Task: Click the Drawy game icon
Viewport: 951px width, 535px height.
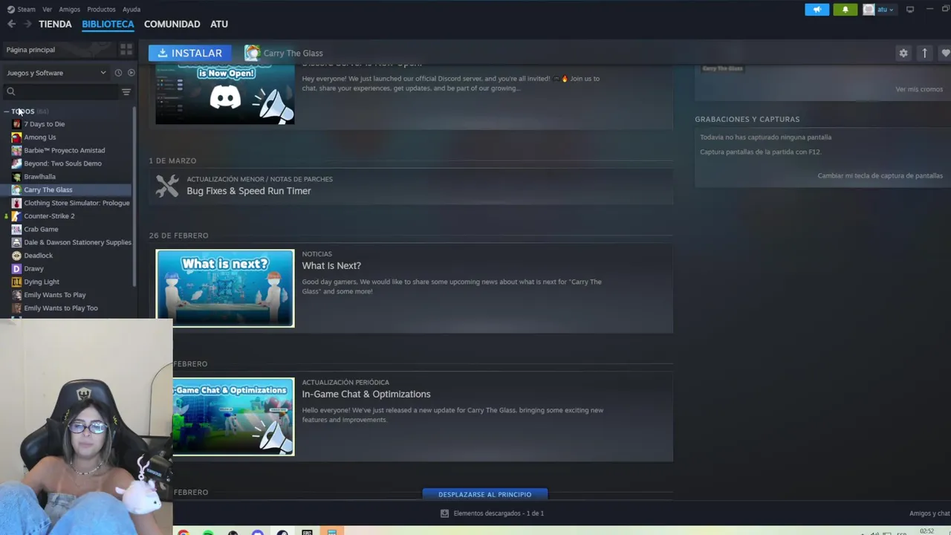Action: 16,269
